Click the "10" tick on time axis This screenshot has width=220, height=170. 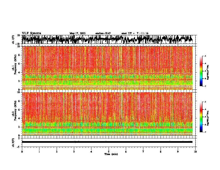[x=195, y=152]
